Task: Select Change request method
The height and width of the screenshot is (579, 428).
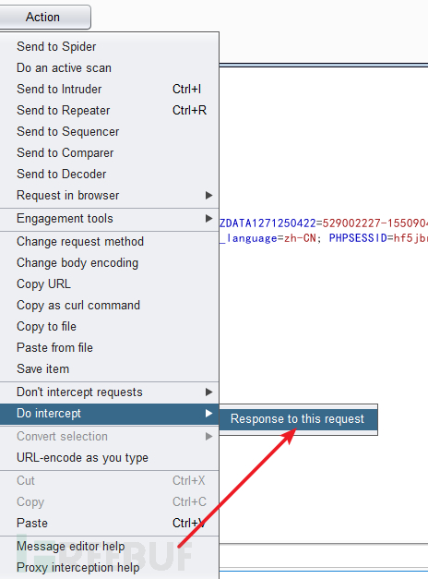Action: click(x=109, y=242)
